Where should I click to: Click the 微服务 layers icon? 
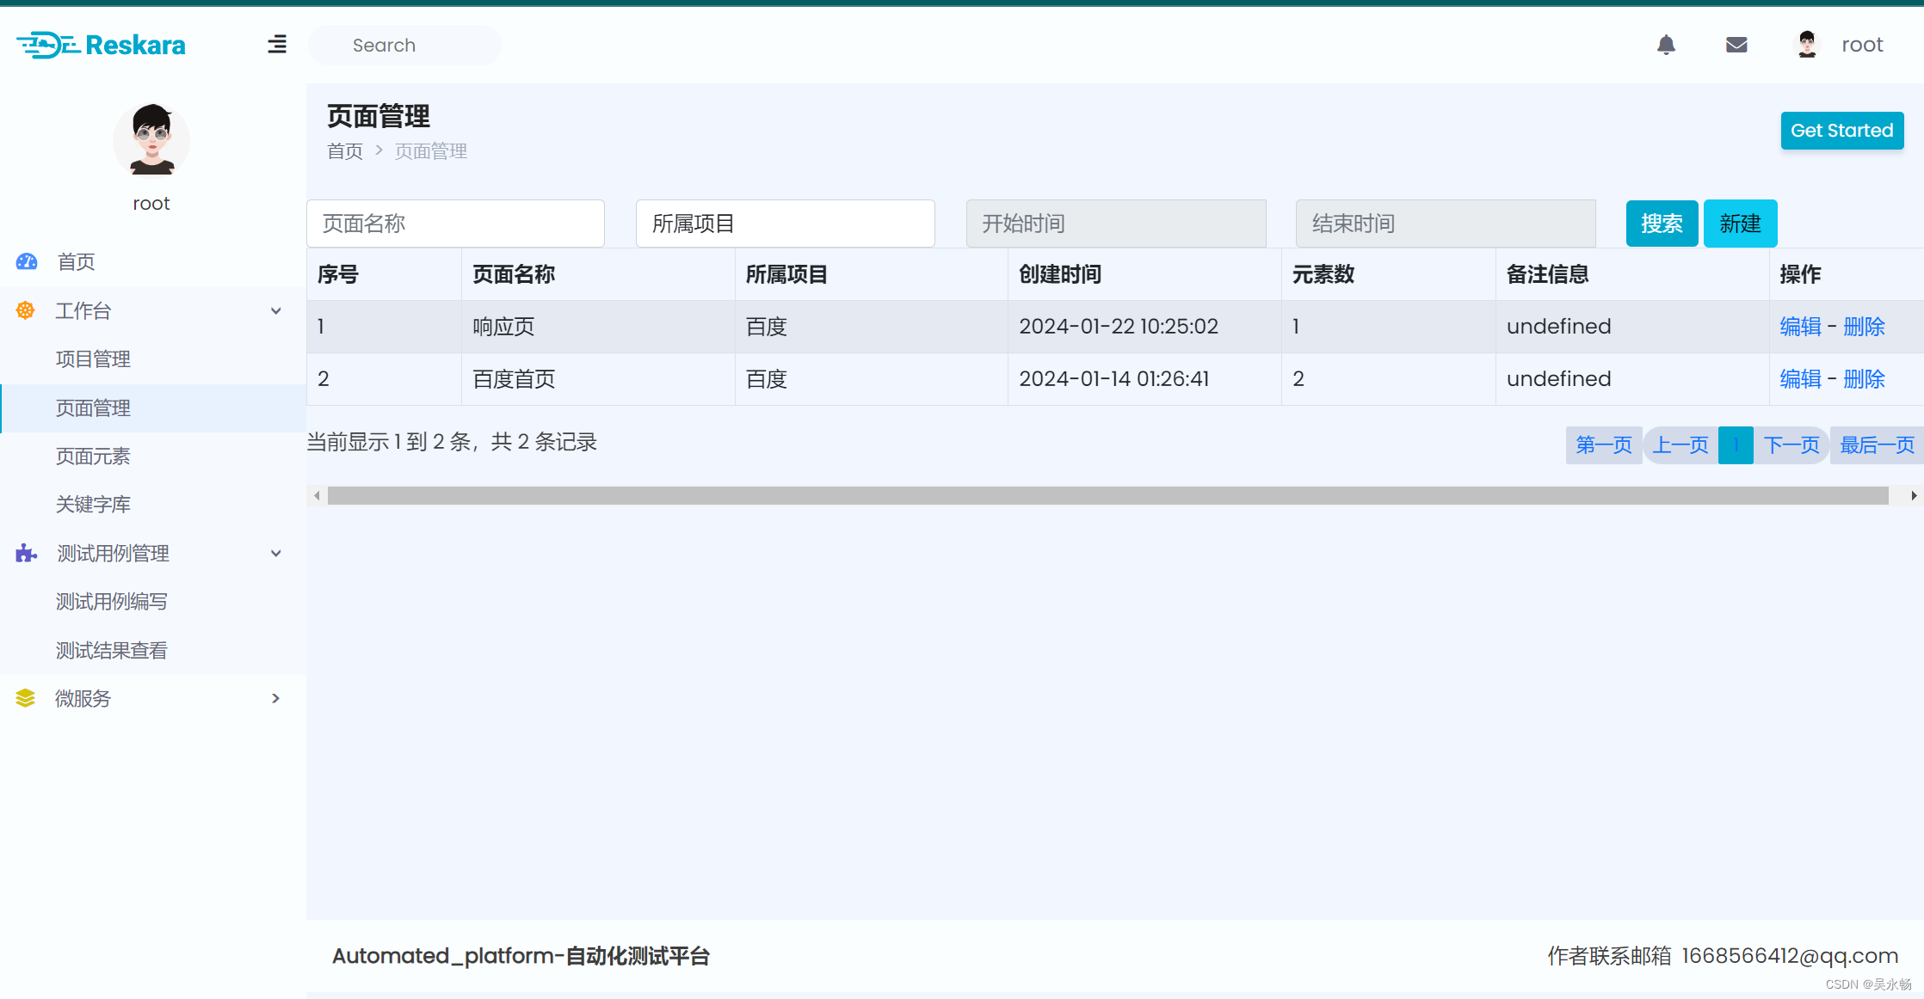coord(26,698)
